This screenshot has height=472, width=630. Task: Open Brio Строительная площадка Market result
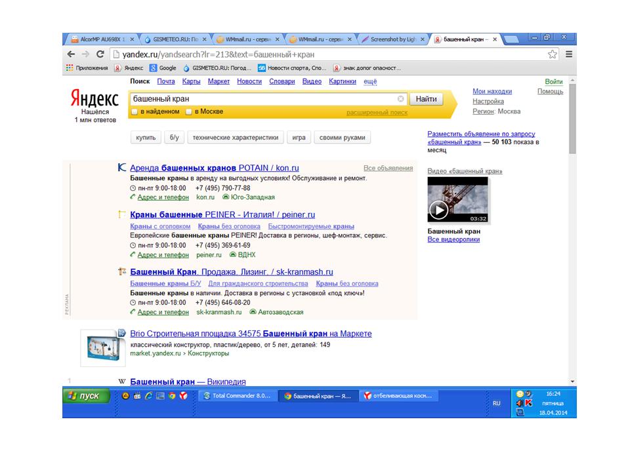pyautogui.click(x=251, y=334)
